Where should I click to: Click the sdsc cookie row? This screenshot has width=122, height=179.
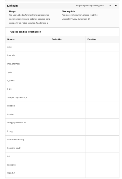point(62,47)
